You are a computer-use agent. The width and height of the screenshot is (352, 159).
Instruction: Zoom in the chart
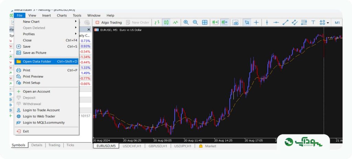pos(186,22)
